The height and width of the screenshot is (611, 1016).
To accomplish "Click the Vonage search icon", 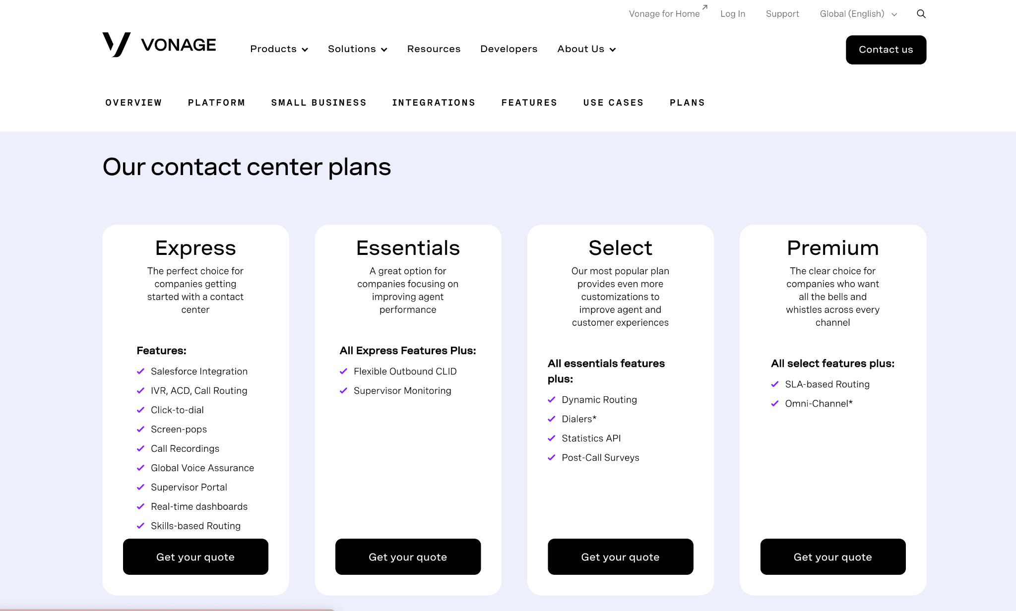I will [x=921, y=14].
